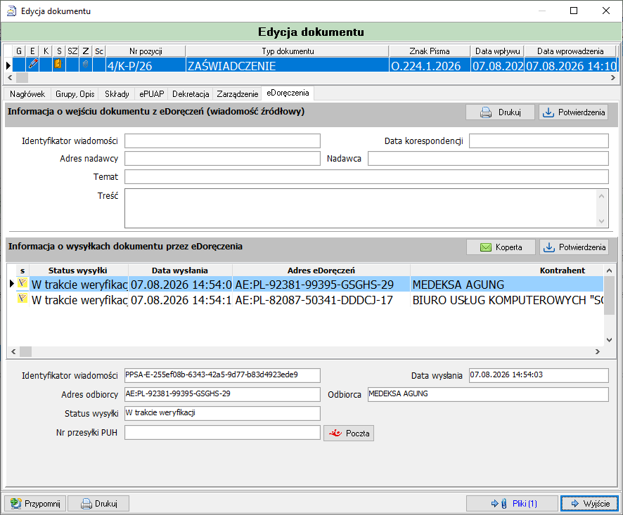This screenshot has height=515, width=623.
Task: Click Drukuj in the source message section
Action: [500, 112]
